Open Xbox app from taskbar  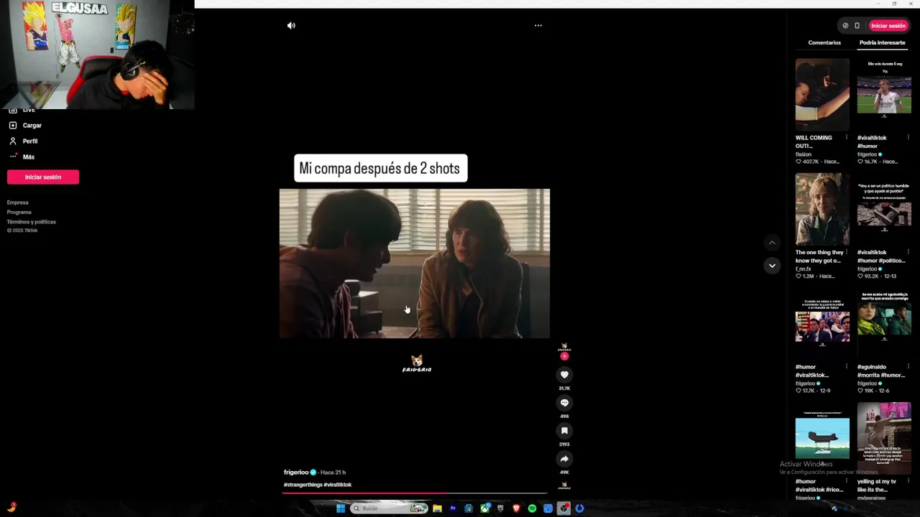(x=484, y=508)
